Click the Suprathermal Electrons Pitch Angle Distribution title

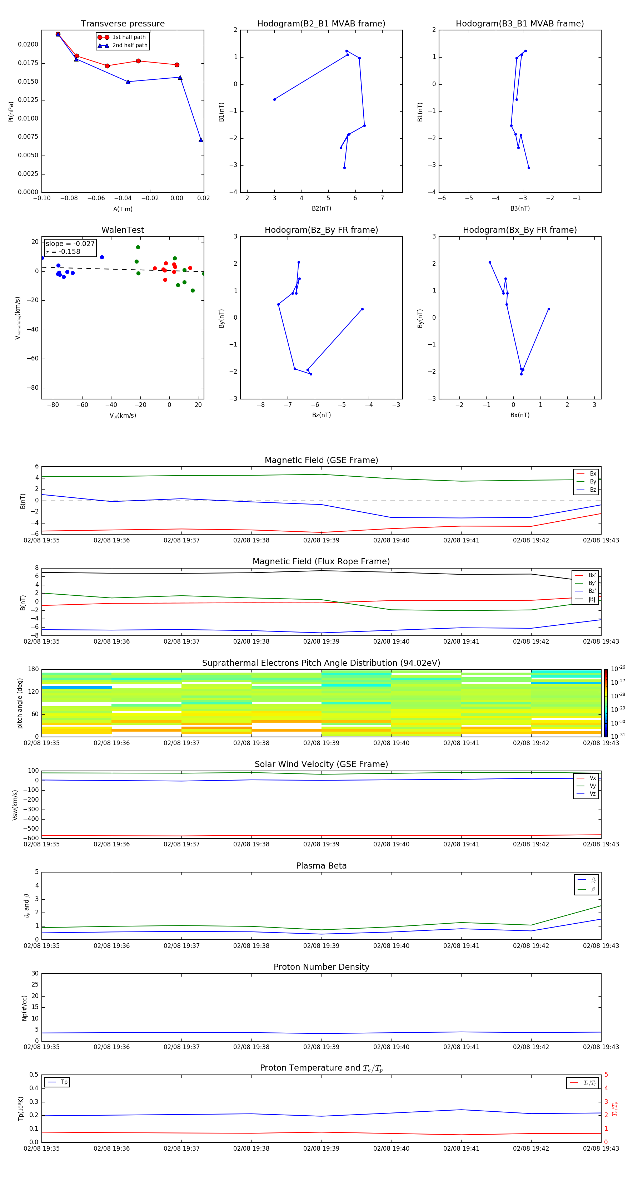(321, 663)
